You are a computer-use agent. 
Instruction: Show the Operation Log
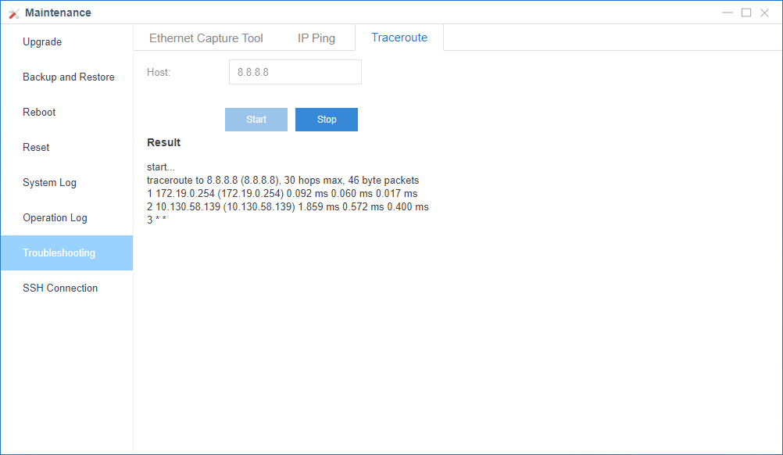(x=55, y=218)
